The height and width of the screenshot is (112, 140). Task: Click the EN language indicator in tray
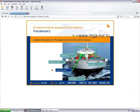click(129, 110)
